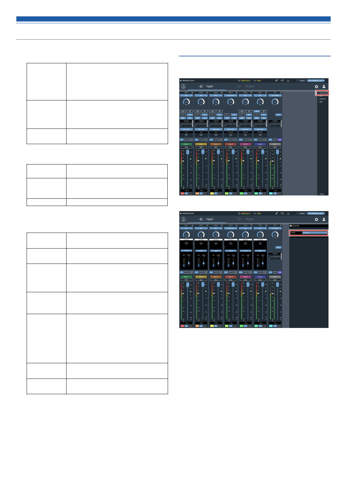This screenshot has width=347, height=491.
Task: Click Audio-Technica logo in upper mixer screenshot
Action: click(x=183, y=86)
